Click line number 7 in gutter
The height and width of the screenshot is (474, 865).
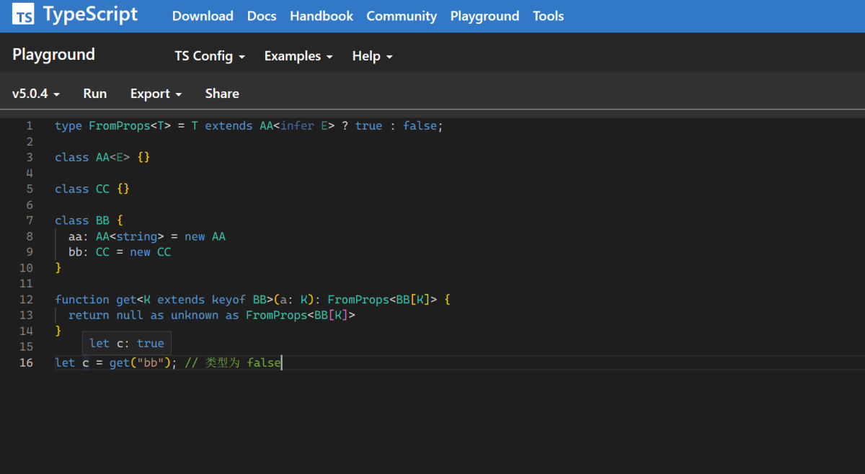29,220
